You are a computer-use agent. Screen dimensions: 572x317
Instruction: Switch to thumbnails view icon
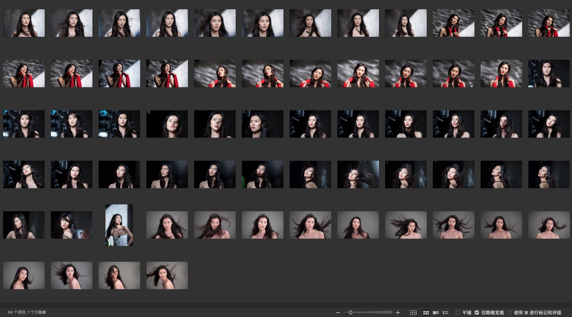[x=426, y=313]
